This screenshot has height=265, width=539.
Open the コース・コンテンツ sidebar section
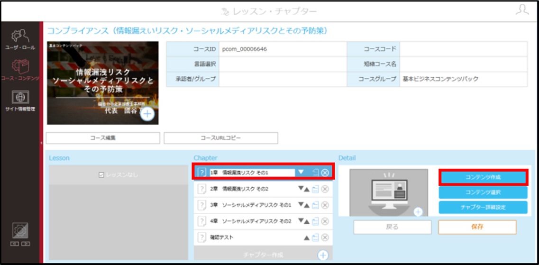tap(19, 70)
